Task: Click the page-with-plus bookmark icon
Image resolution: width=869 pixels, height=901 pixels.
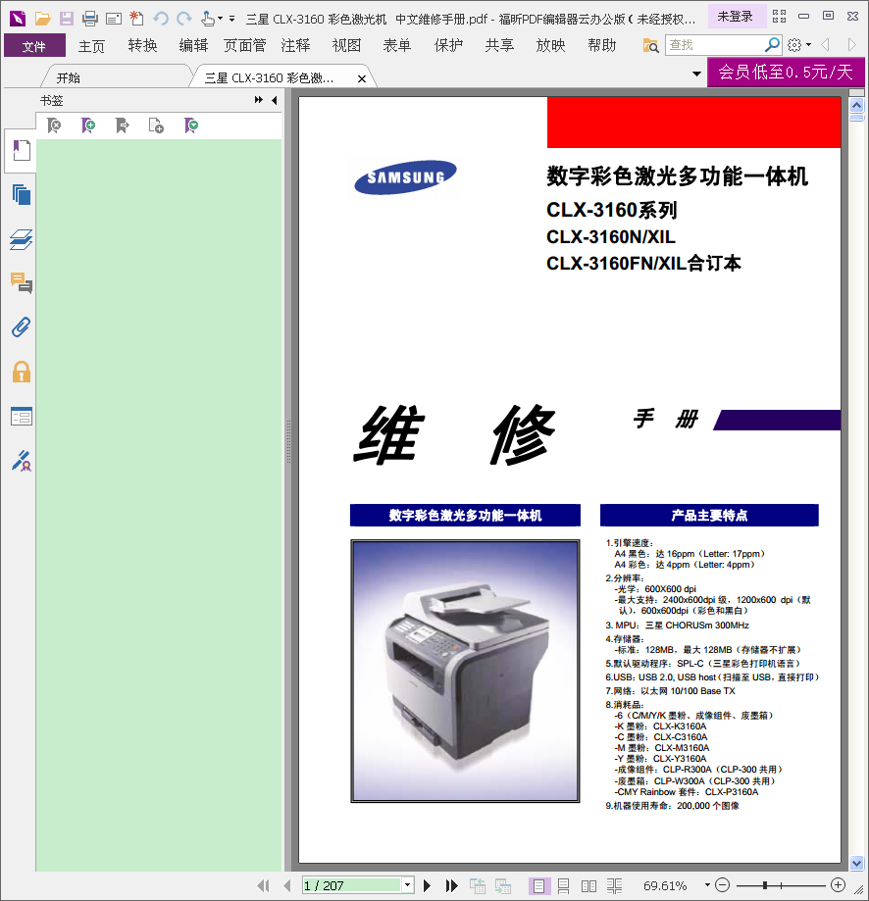Action: [156, 125]
